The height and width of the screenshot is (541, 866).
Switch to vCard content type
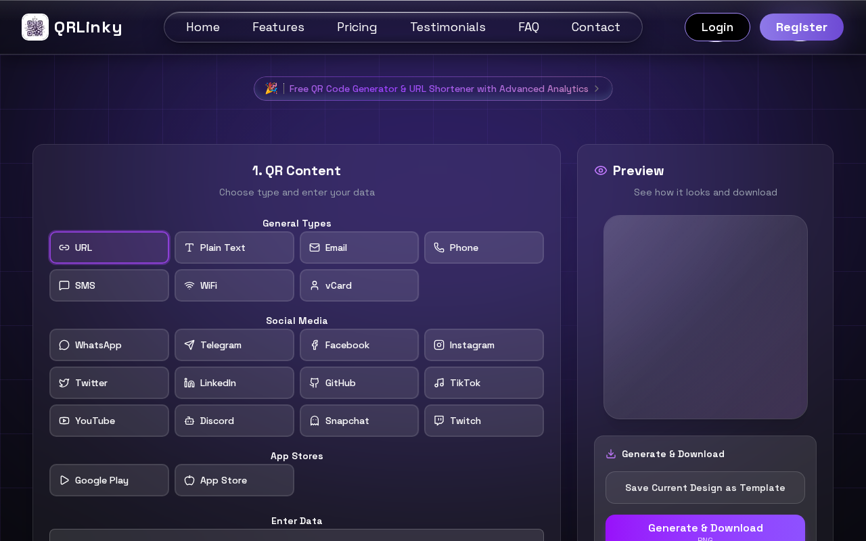point(359,285)
